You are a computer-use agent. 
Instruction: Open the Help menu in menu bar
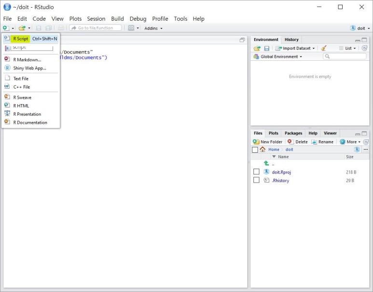point(199,19)
